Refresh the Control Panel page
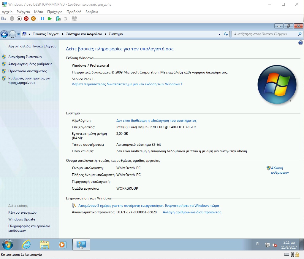Image resolution: width=304 pixels, height=259 pixels. (x=226, y=34)
